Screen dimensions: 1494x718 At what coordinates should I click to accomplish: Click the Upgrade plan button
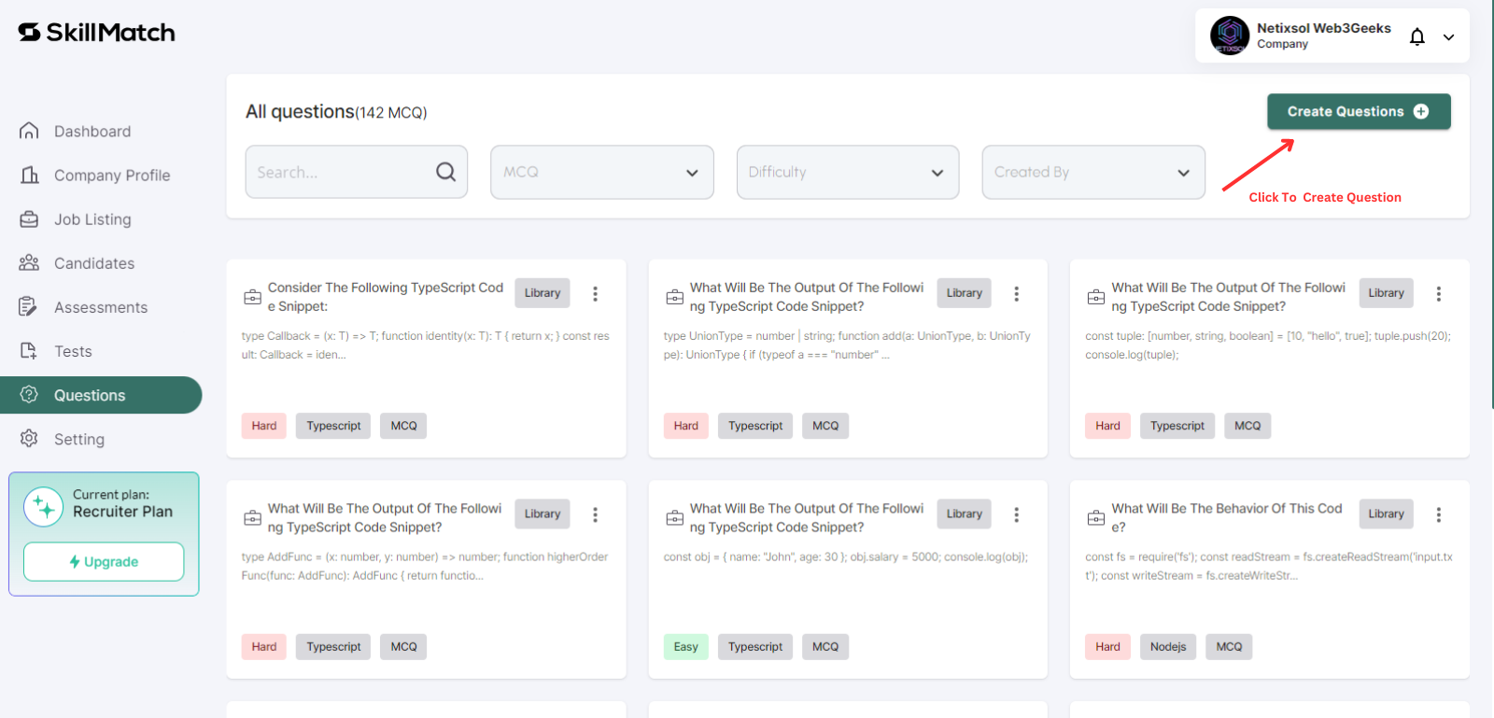pos(104,562)
